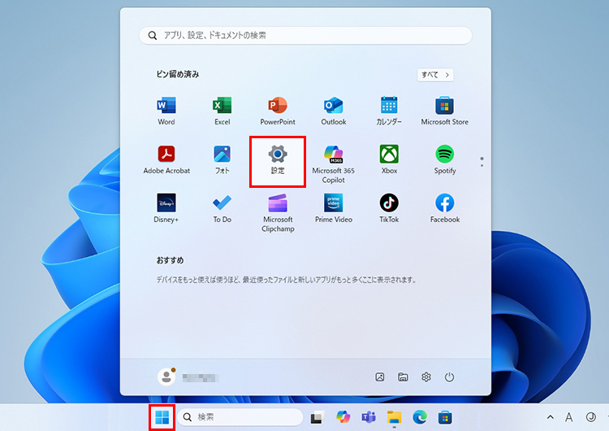Open Outlook in pinned apps

[333, 111]
